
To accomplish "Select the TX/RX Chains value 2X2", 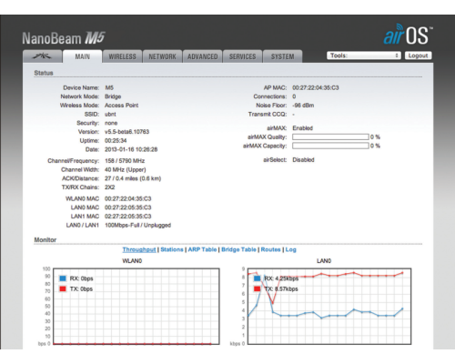I will click(x=109, y=187).
